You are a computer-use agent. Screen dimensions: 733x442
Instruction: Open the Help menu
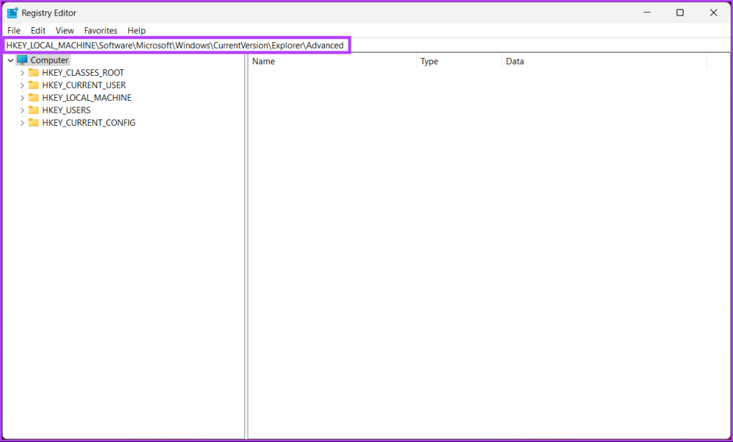click(136, 30)
